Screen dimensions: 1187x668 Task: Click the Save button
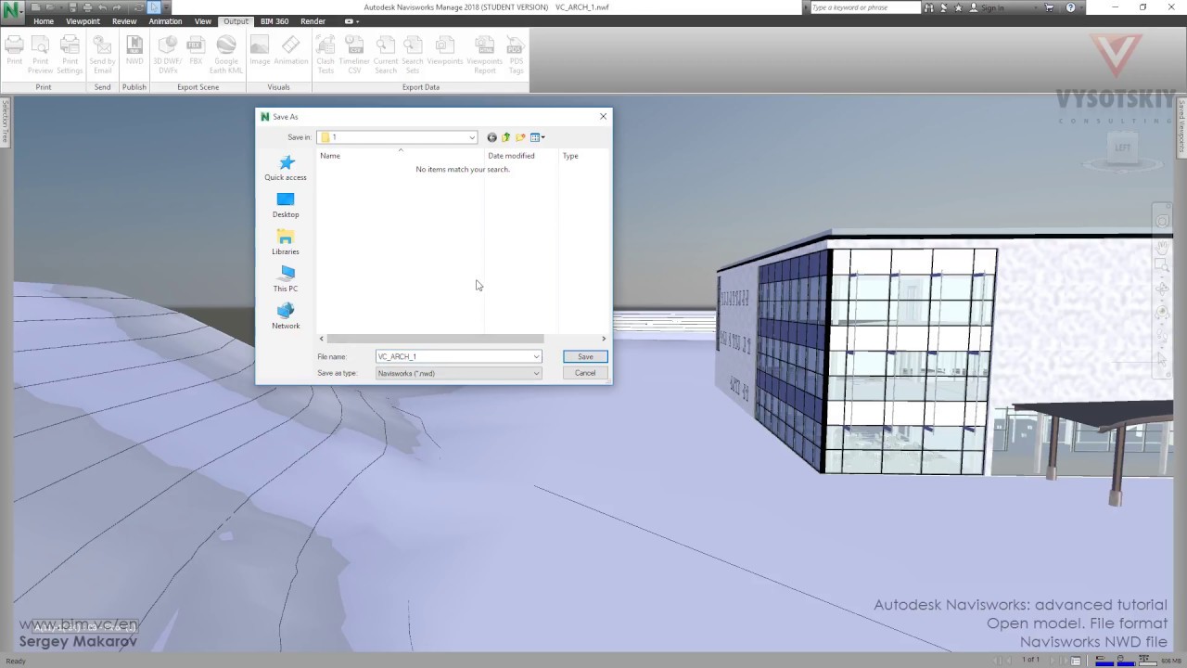tap(585, 356)
